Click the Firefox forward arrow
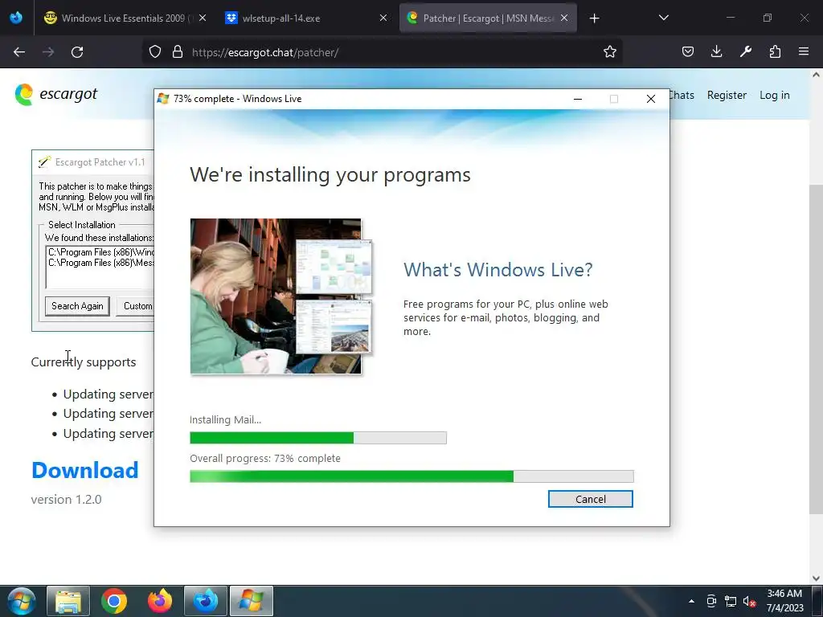Screen dimensions: 823x617 coord(48,52)
